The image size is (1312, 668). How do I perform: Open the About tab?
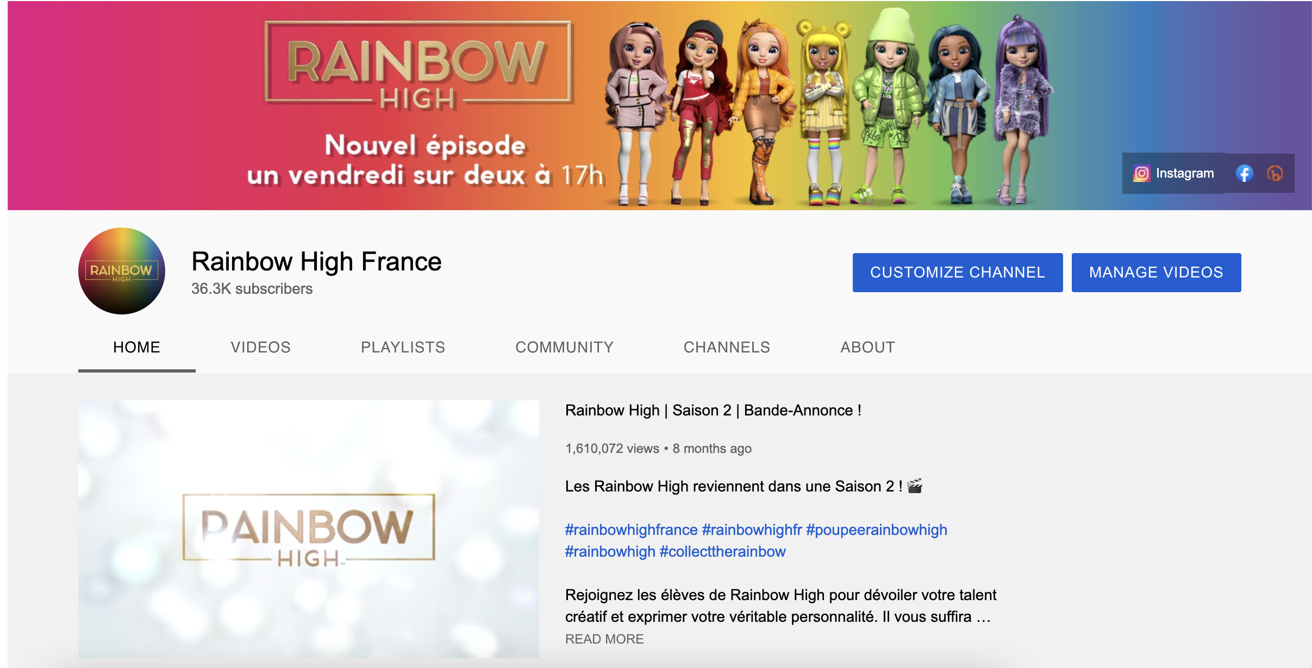[868, 347]
